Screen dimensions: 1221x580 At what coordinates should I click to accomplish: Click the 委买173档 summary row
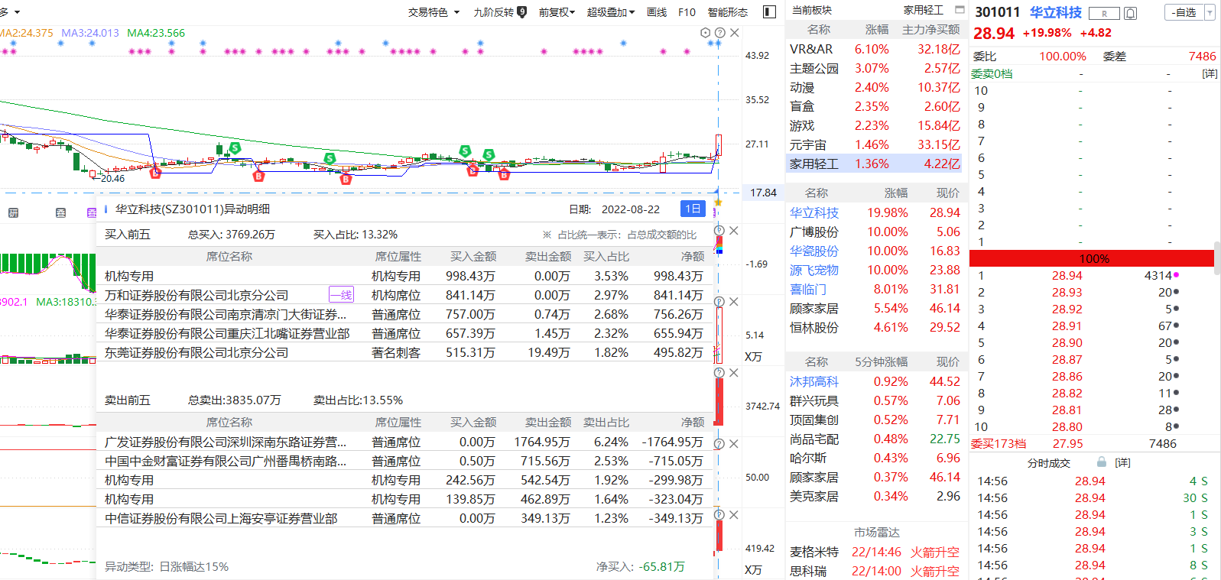tap(1092, 444)
